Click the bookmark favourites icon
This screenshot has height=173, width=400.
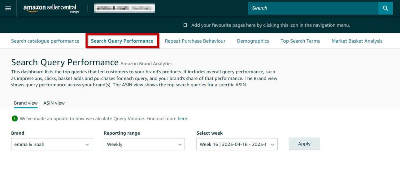point(185,25)
